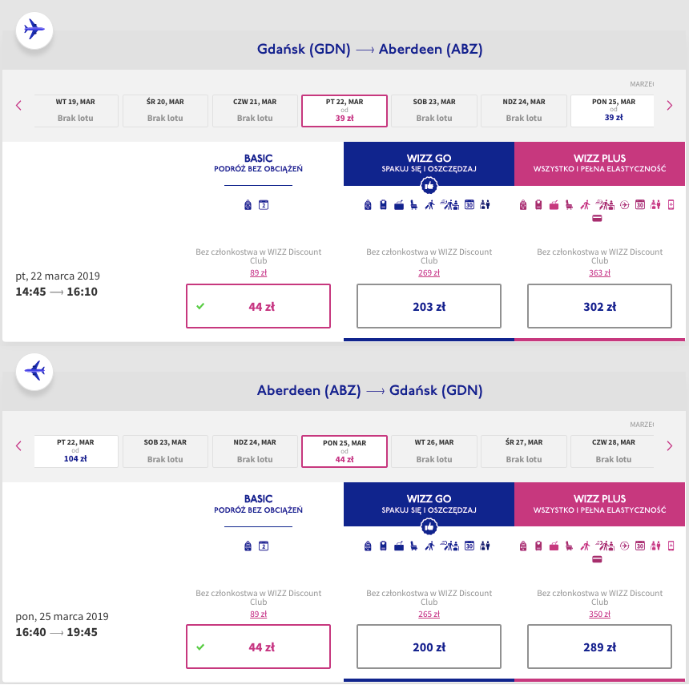
Task: Open the 269 zł non-member price link
Action: [429, 273]
